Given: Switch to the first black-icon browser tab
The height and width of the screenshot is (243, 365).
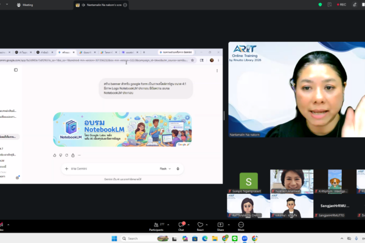Looking at the screenshot, I should [23, 52].
